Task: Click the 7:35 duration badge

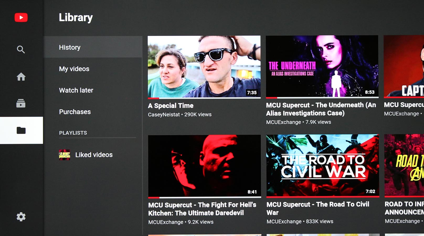Action: point(252,93)
